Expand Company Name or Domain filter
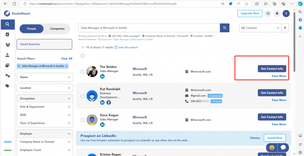304x156 pixels. coord(45,142)
